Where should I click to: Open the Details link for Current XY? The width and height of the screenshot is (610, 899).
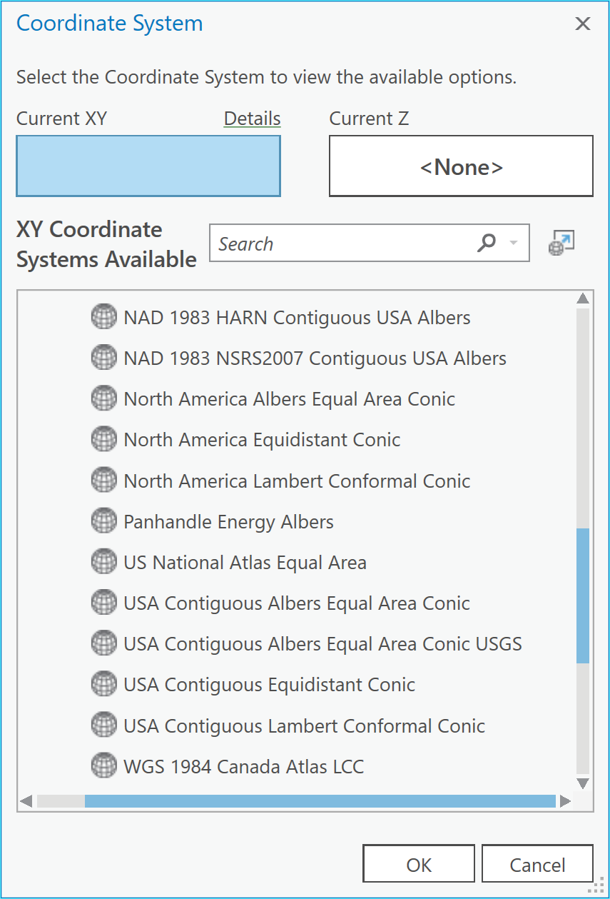click(252, 119)
